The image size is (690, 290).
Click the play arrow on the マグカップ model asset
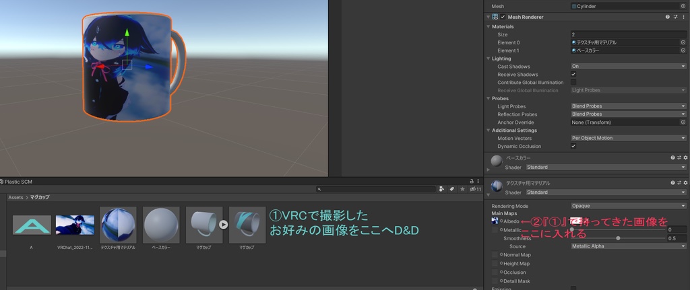click(224, 225)
